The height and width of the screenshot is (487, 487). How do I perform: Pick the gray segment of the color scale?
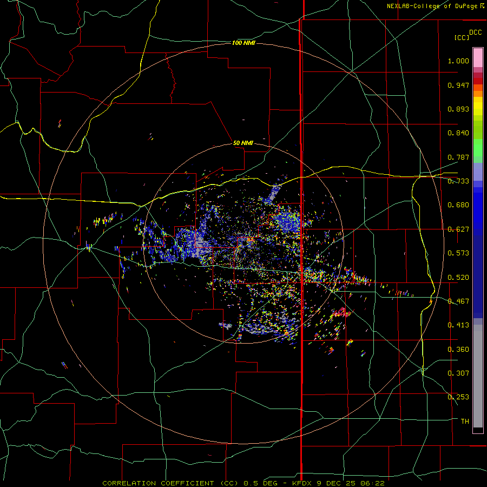coord(478,376)
